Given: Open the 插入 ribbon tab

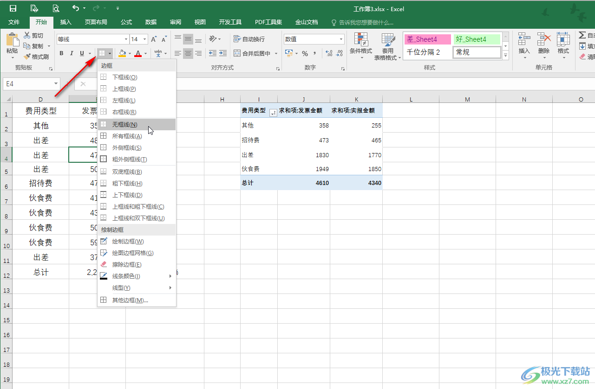Looking at the screenshot, I should click(66, 22).
